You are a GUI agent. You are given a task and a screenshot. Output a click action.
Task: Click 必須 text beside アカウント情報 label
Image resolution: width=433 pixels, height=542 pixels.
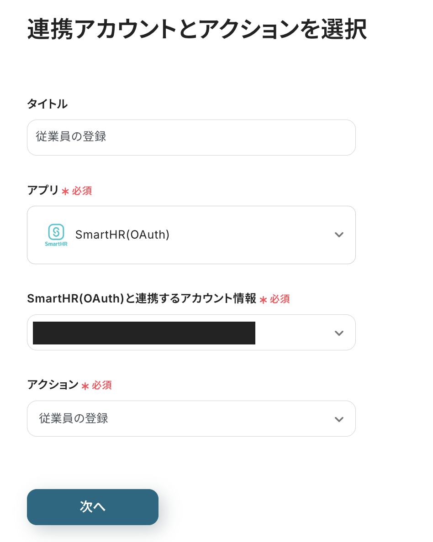280,299
